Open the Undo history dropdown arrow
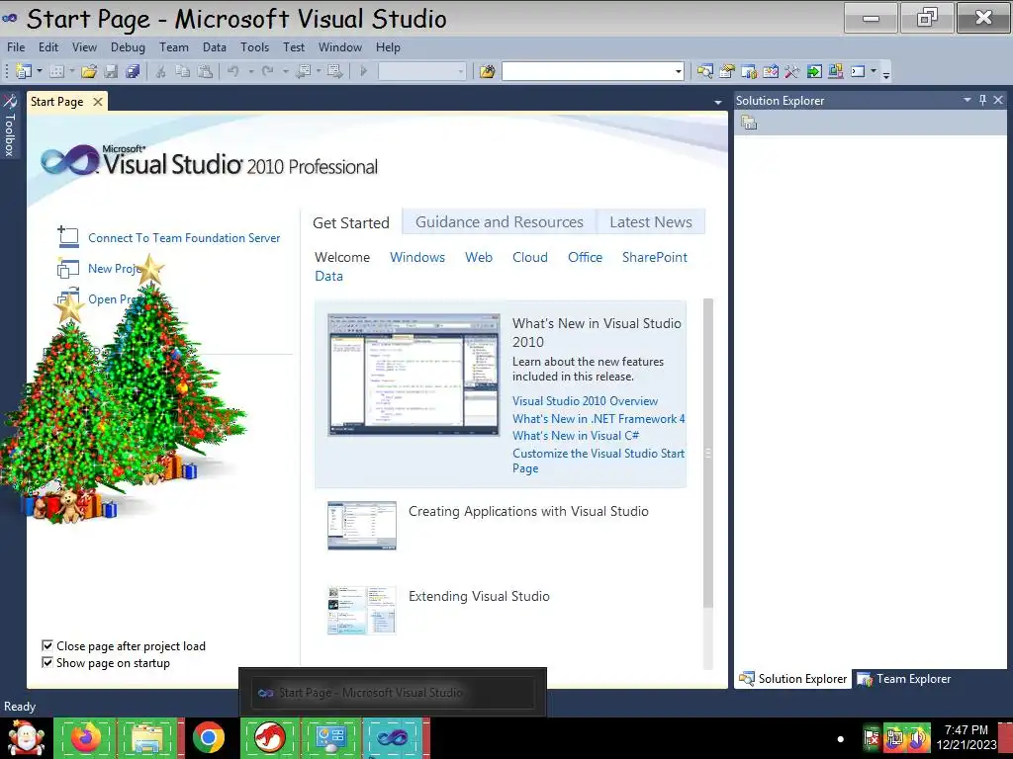Image resolution: width=1013 pixels, height=759 pixels. click(x=251, y=71)
